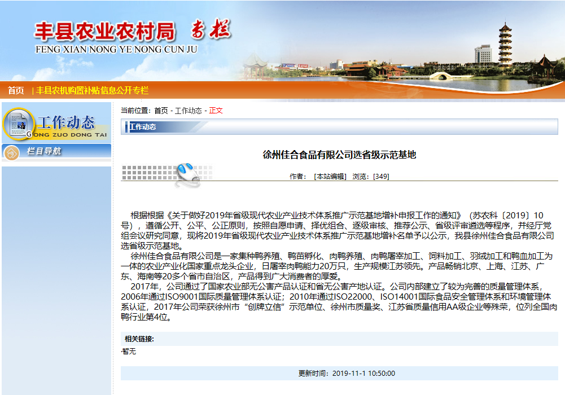Click the paragraph starting 2017年，公司通过了
The height and width of the screenshot is (395, 565).
pyautogui.click(x=339, y=302)
